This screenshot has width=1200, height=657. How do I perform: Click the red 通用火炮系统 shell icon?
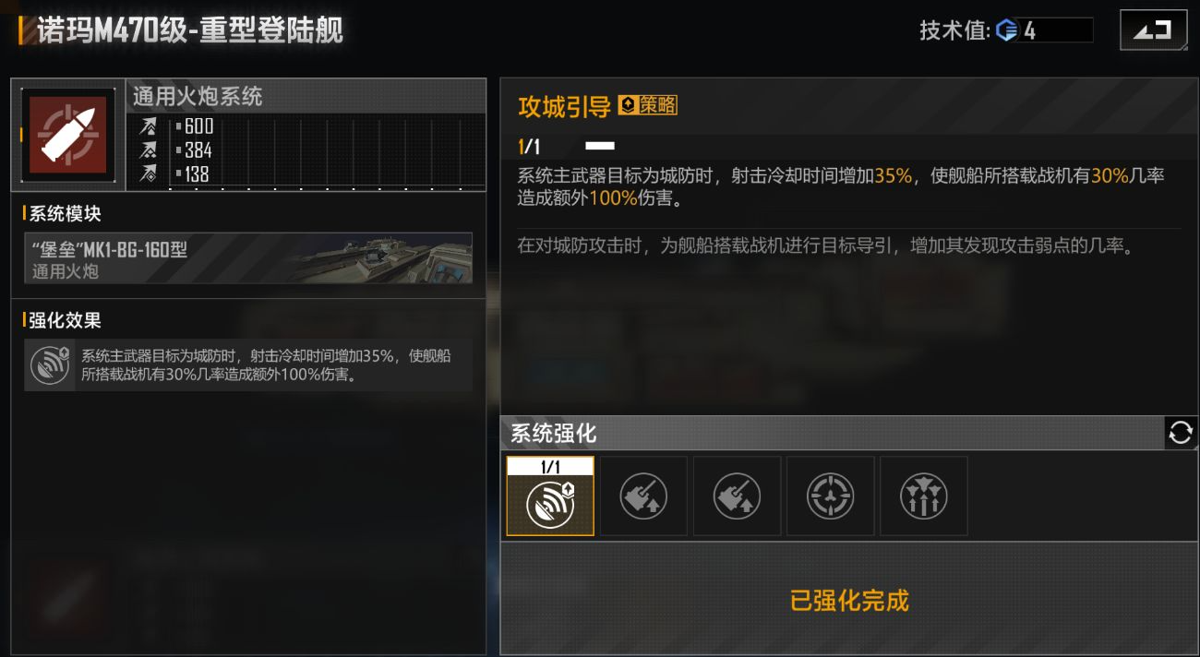[x=68, y=135]
